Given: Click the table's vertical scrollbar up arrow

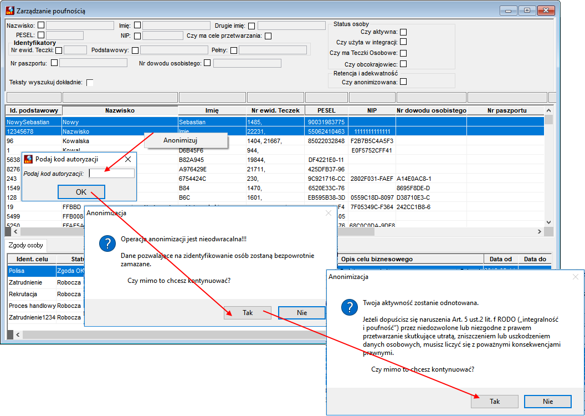Looking at the screenshot, I should click(548, 110).
